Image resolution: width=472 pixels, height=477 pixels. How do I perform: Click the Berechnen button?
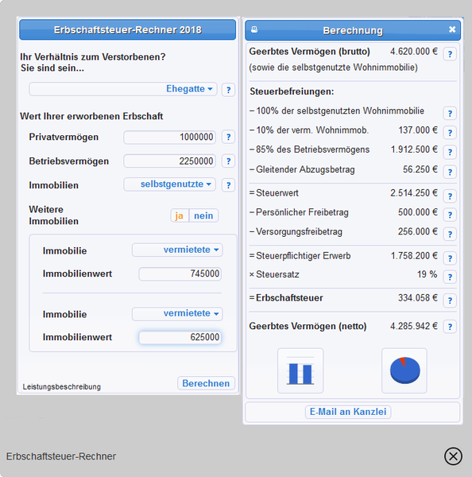[206, 383]
